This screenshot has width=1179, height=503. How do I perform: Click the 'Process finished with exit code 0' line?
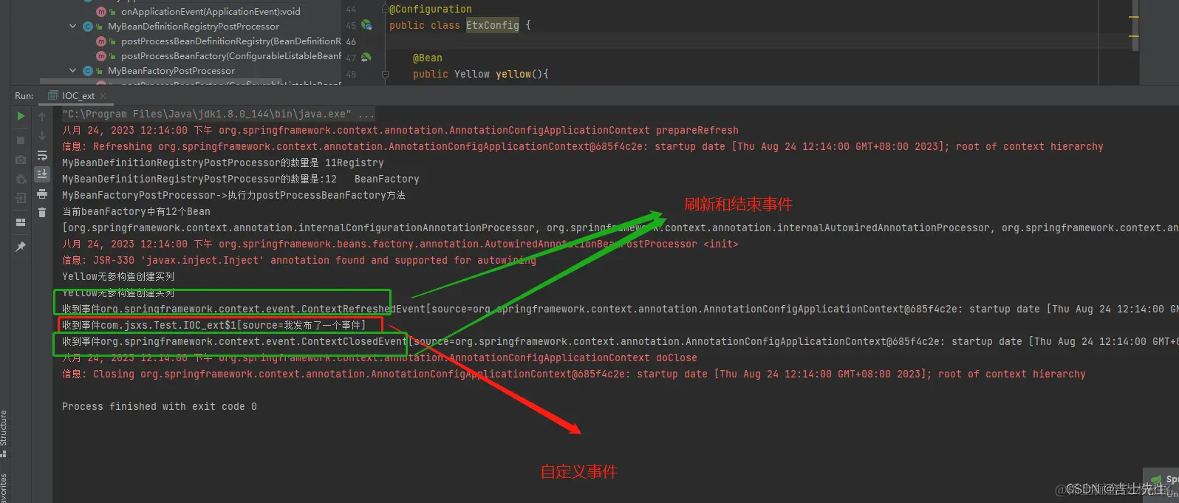160,406
